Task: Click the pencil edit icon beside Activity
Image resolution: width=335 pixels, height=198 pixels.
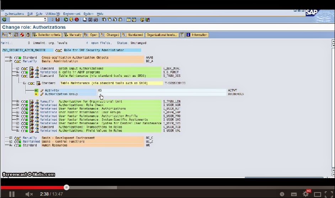Action: [x=42, y=90]
